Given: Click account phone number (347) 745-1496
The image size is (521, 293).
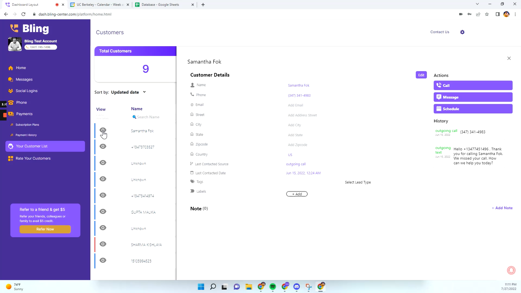Looking at the screenshot, I should coord(41,47).
